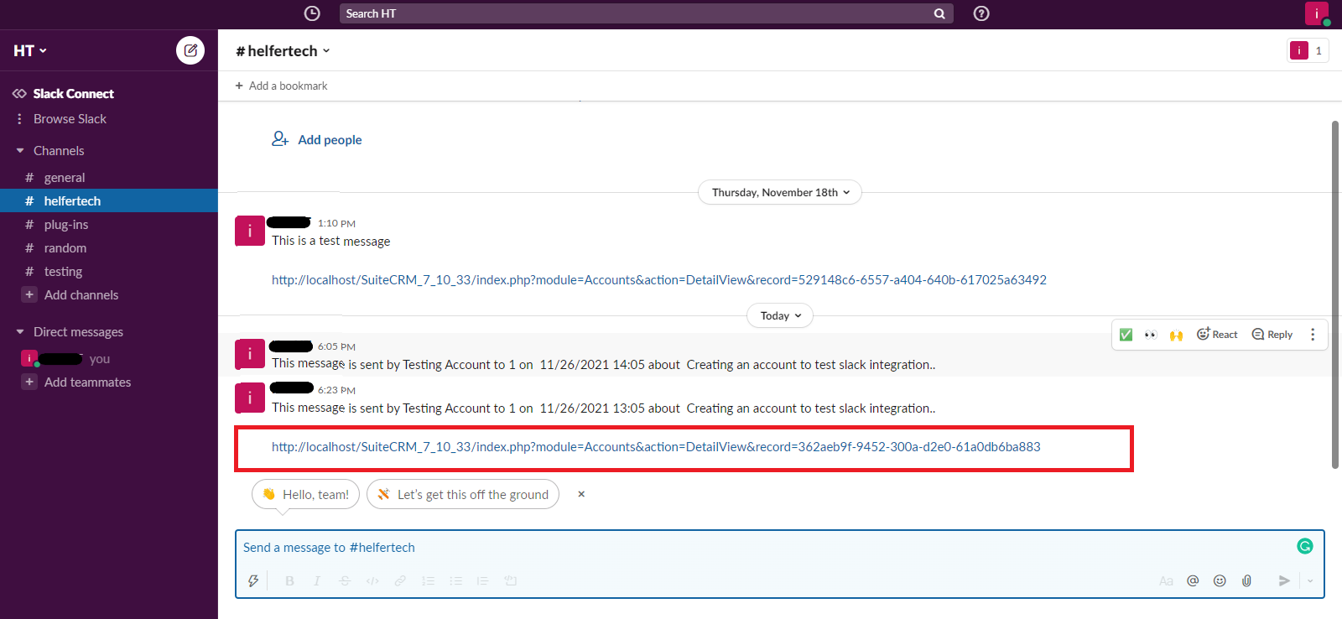This screenshot has width=1342, height=619.
Task: Insert a link in the composer
Action: (x=400, y=580)
